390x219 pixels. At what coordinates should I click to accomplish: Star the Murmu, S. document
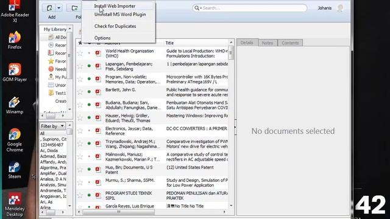tap(80, 182)
